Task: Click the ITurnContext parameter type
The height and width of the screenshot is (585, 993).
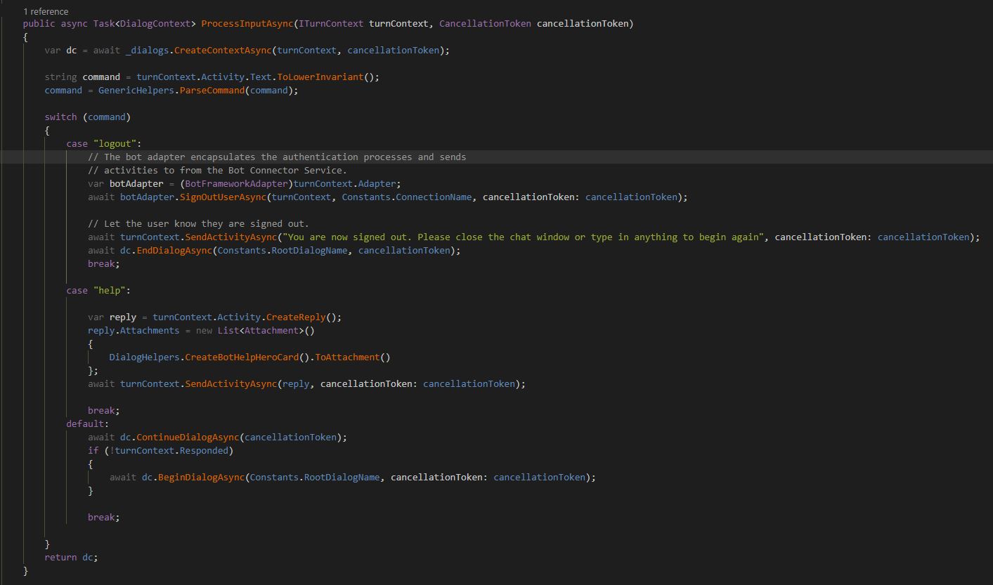Action: click(x=331, y=23)
